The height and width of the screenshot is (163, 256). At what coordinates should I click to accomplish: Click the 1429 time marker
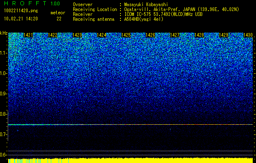pos(223,35)
